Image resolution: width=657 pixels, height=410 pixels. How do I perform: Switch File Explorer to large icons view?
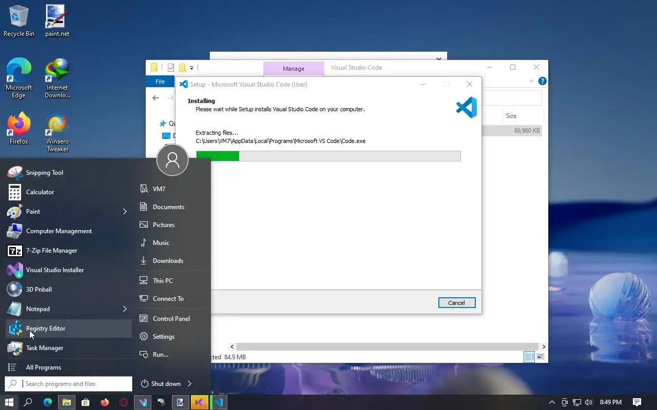pos(540,357)
